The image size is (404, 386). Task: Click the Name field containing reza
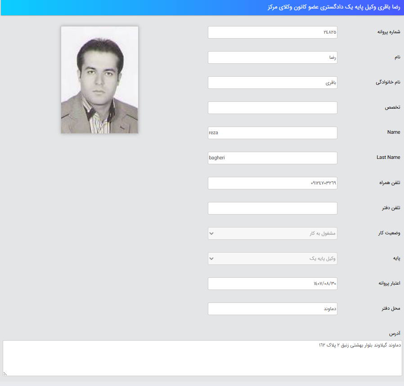tap(272, 133)
